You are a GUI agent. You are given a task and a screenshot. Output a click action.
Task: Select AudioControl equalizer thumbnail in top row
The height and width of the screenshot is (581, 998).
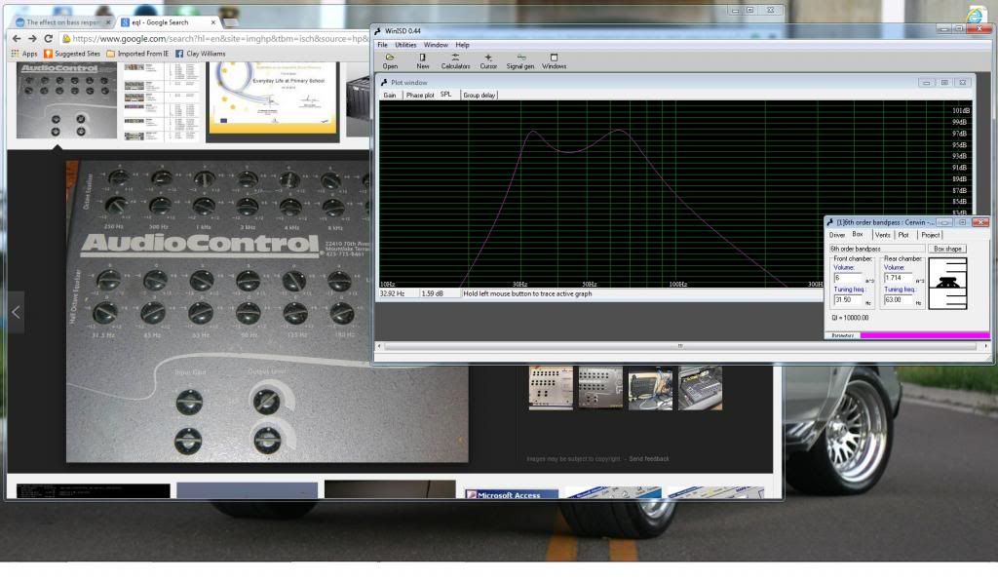[66, 100]
